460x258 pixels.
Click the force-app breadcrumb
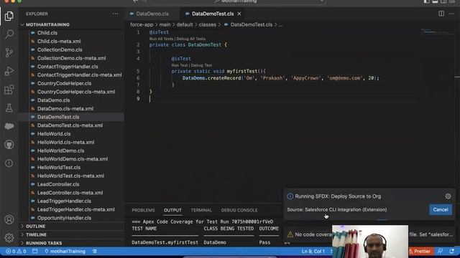click(x=142, y=24)
